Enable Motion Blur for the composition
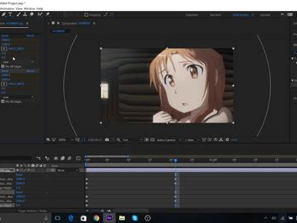297x223 pixels. pos(69,158)
